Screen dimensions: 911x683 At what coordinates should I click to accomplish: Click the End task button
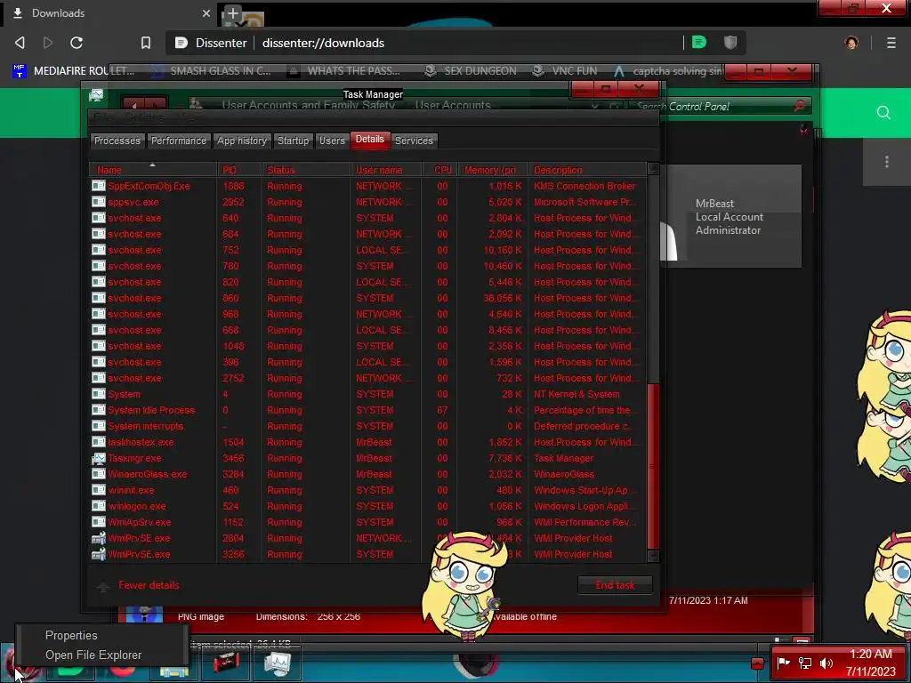[x=616, y=585]
